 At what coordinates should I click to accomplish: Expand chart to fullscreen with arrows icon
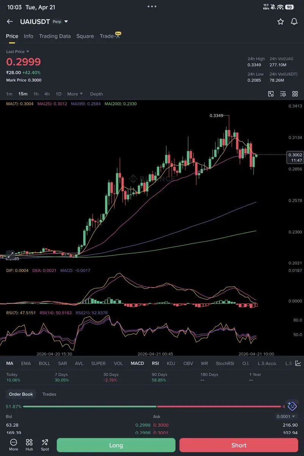click(x=10, y=255)
